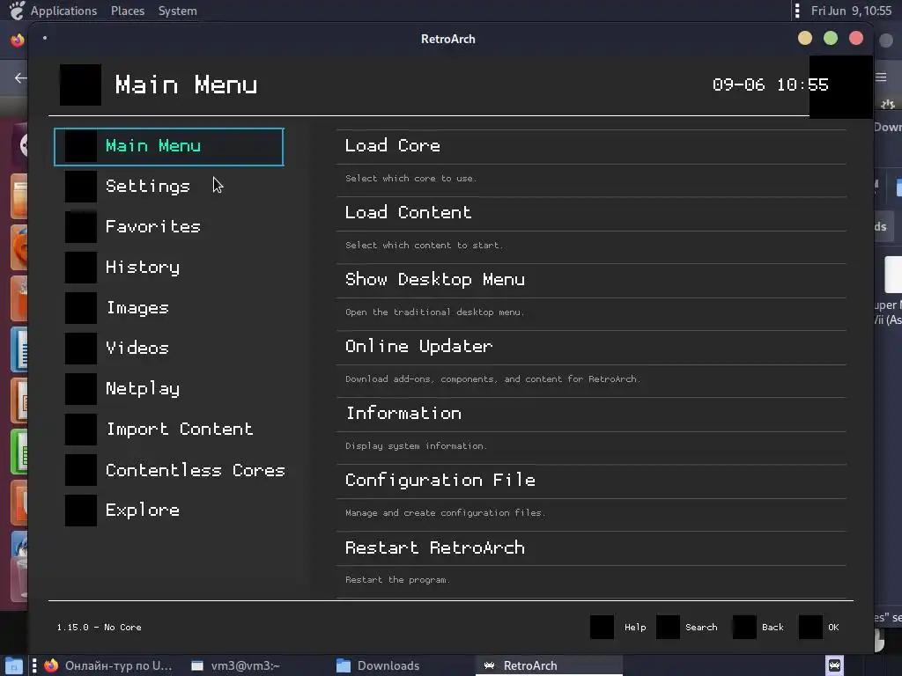Click the Firefox icon behind RetroArch window

(18, 40)
